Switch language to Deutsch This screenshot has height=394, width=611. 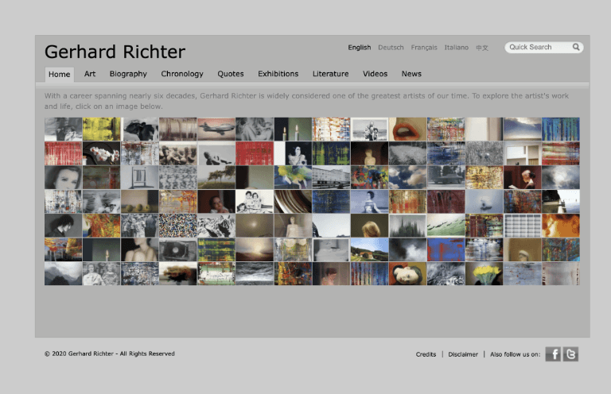click(x=391, y=48)
